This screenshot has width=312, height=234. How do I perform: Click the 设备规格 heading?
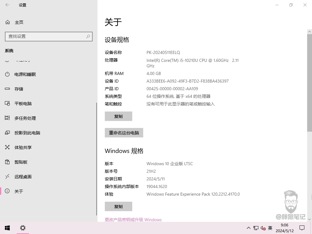pos(117,40)
